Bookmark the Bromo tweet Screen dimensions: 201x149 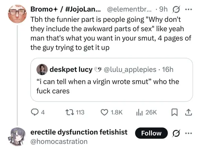pyautogui.click(x=174, y=112)
